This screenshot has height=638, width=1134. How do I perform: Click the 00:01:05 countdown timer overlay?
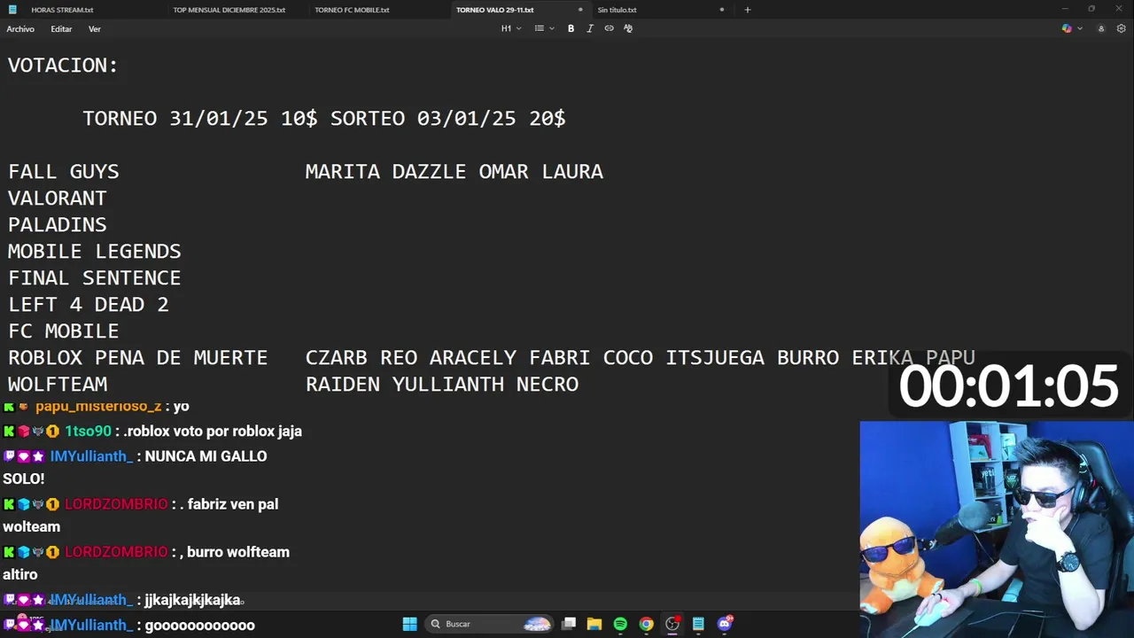[1009, 387]
